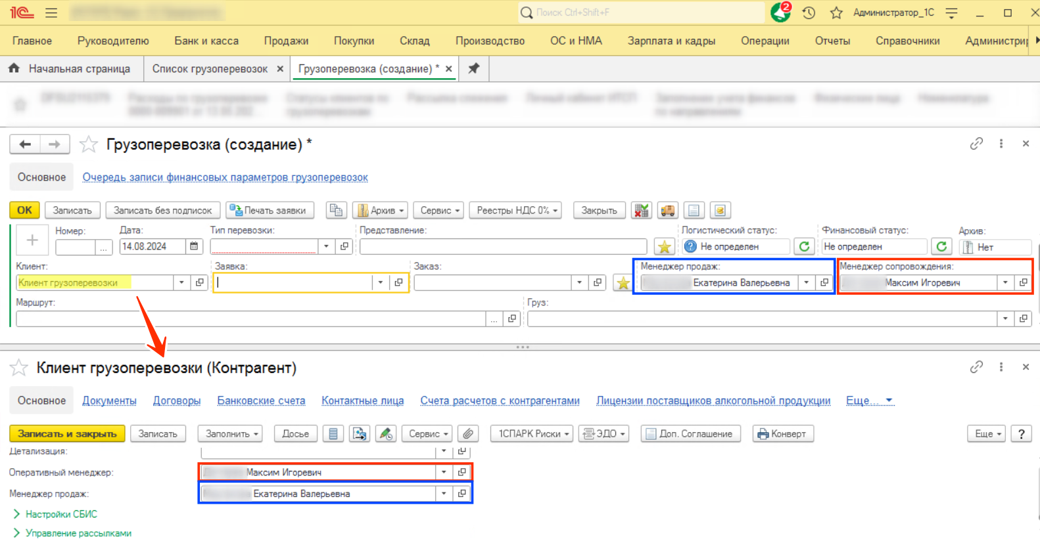This screenshot has height=547, width=1040.
Task: Open the Менеджер продаж dropdown in Грузоперевозка
Action: 806,282
